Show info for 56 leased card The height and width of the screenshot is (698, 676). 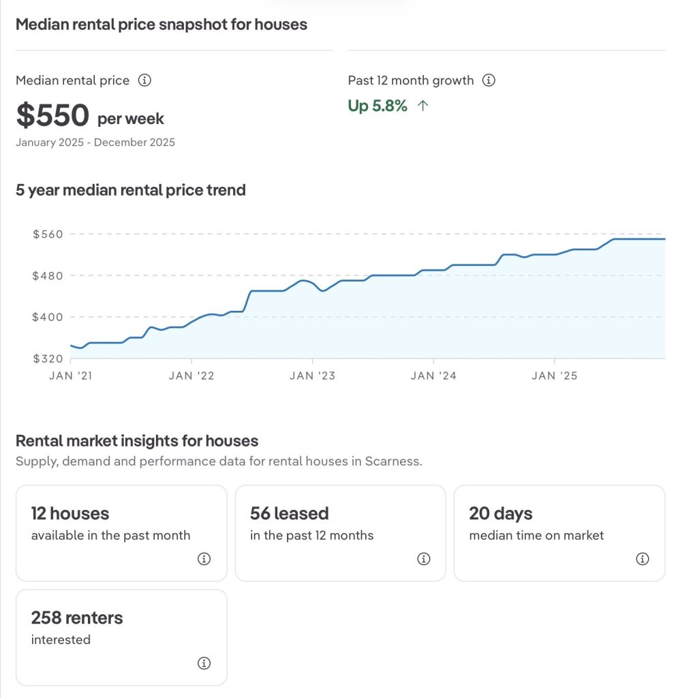[x=423, y=559]
